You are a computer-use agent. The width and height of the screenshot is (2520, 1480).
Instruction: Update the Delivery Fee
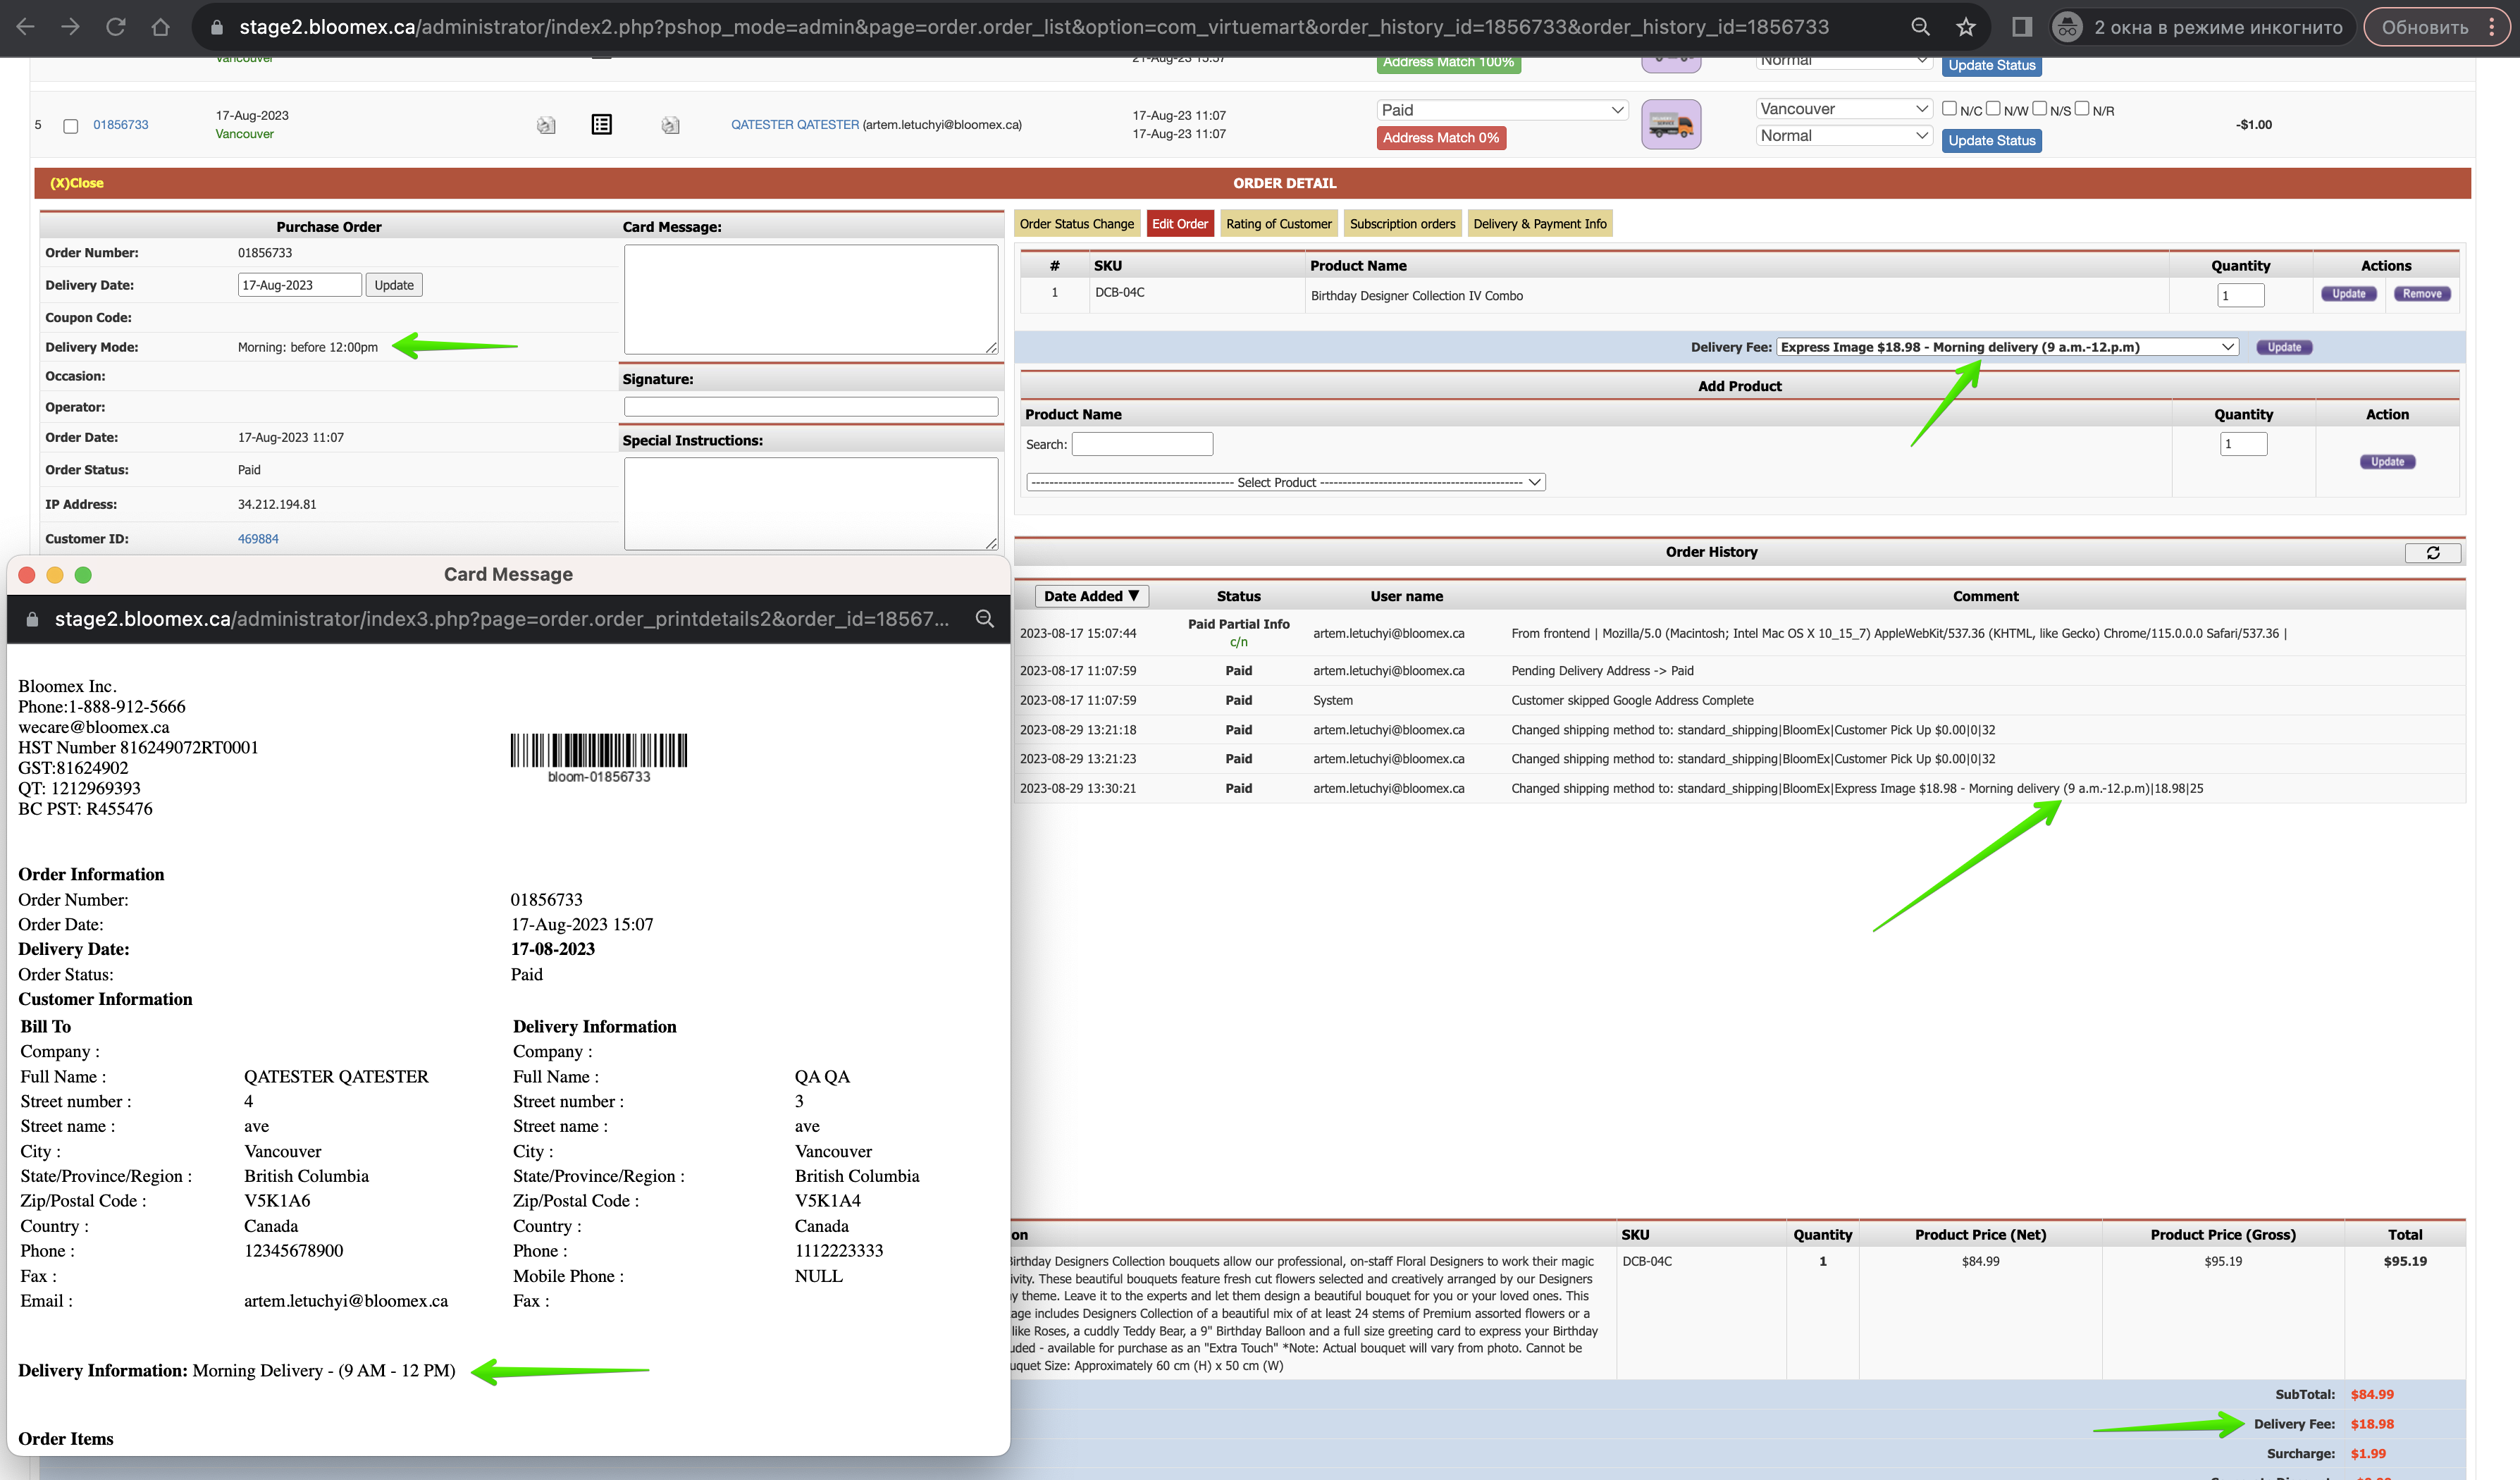point(2284,347)
